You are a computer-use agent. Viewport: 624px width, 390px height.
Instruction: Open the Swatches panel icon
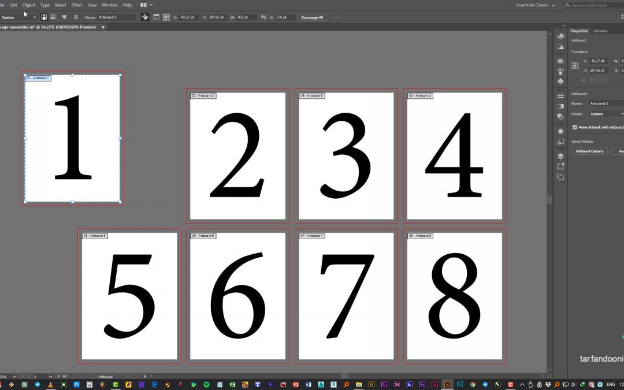560,61
